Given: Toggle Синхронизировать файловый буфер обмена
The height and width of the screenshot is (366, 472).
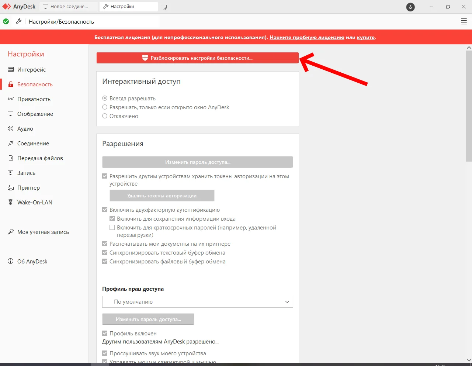Looking at the screenshot, I should (105, 262).
